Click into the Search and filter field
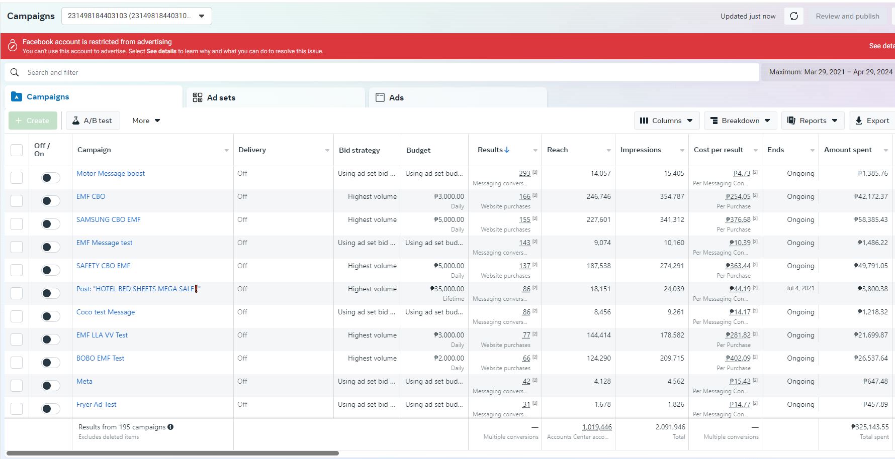Image resolution: width=895 pixels, height=459 pixels. [382, 72]
